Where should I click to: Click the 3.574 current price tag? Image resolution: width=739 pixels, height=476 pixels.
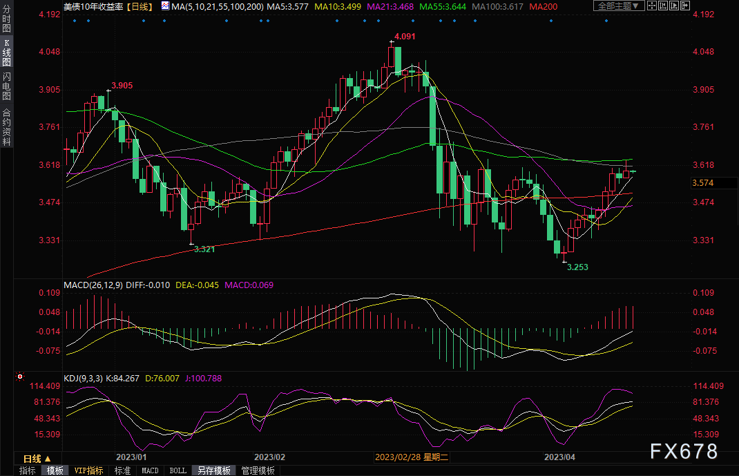pyautogui.click(x=702, y=183)
